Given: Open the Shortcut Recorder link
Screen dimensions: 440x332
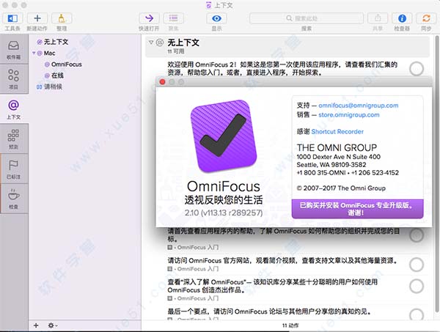Looking at the screenshot, I should coord(337,131).
